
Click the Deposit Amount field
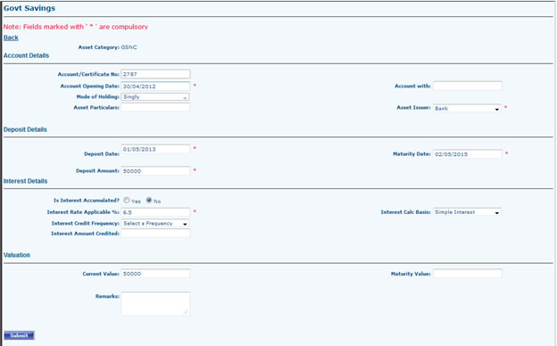coord(155,170)
